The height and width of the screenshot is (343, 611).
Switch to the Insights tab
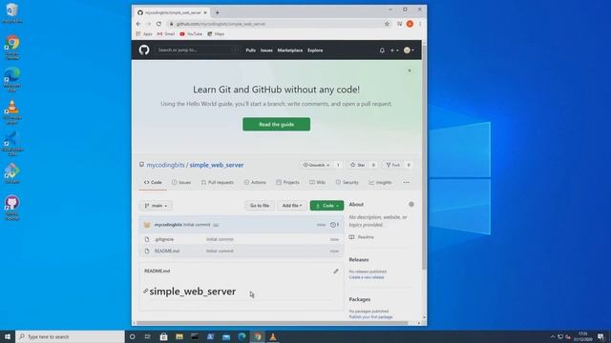tap(380, 182)
